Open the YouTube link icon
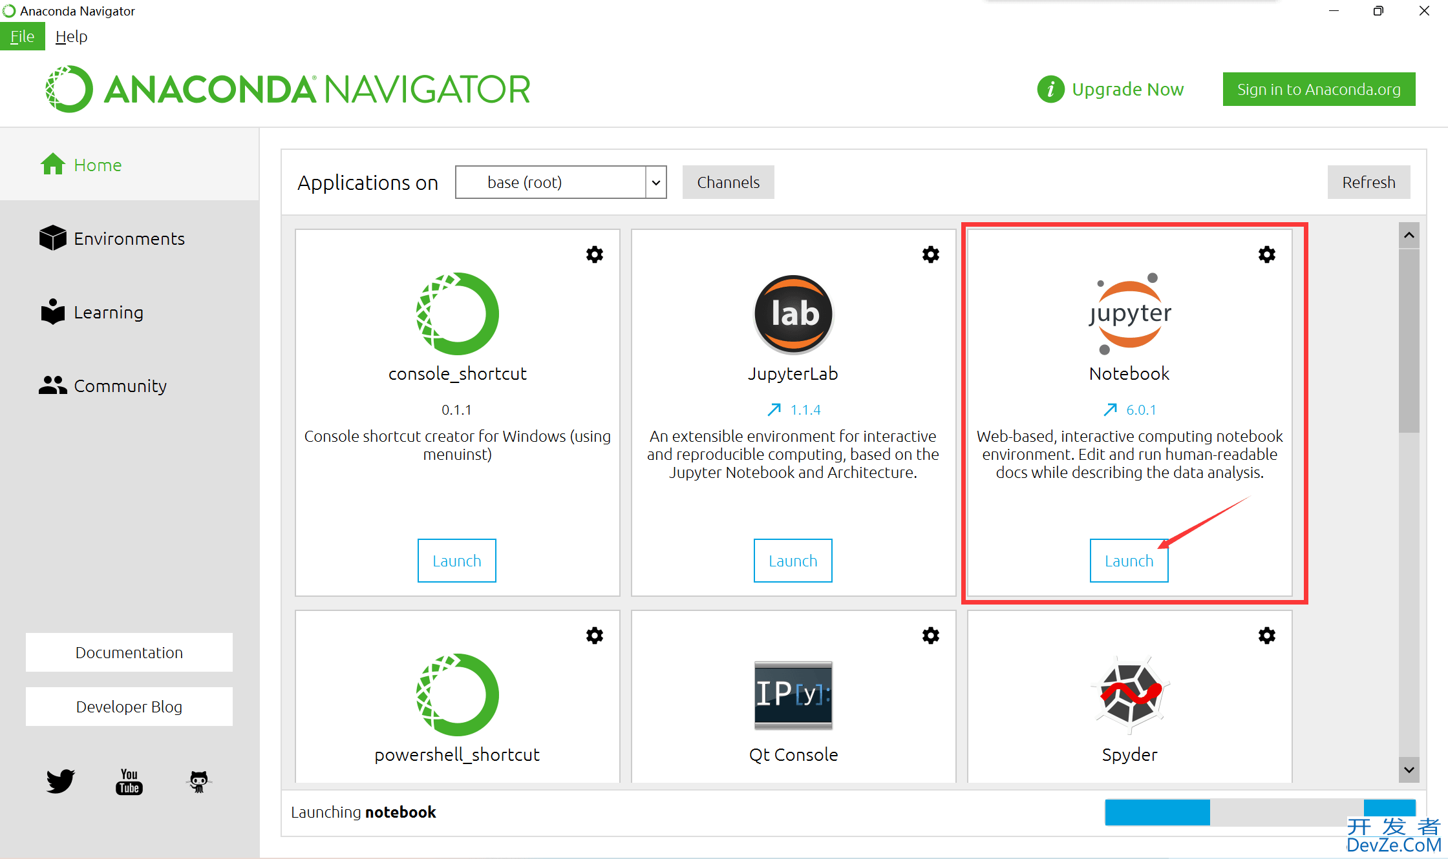1448x859 pixels. (x=129, y=781)
